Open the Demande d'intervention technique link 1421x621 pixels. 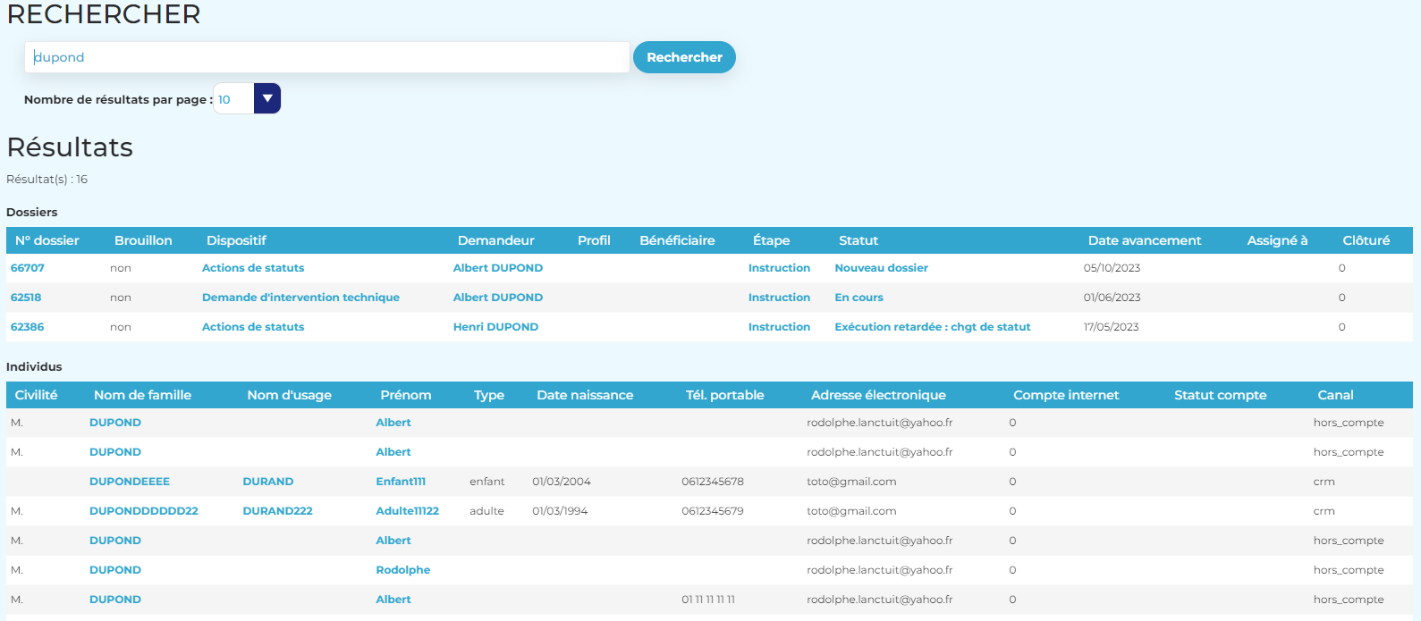[x=300, y=298]
